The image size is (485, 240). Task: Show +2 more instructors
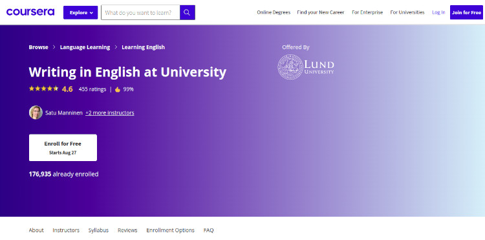pos(110,113)
